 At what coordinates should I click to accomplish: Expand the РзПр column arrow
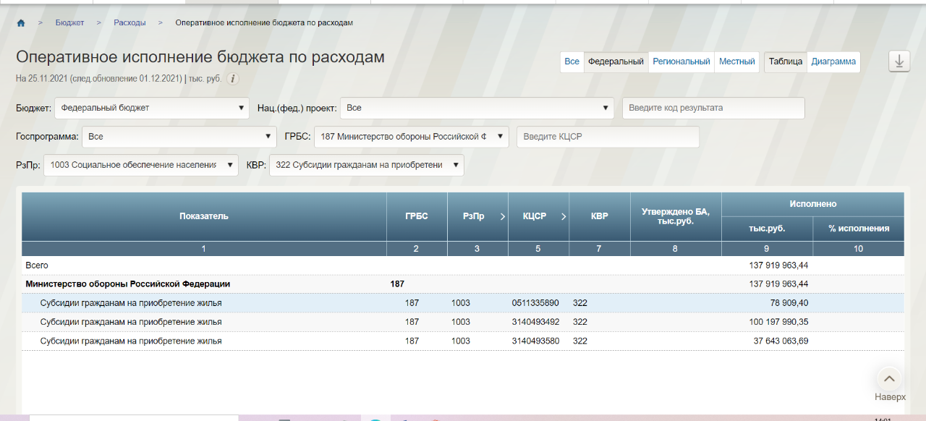[x=502, y=216]
